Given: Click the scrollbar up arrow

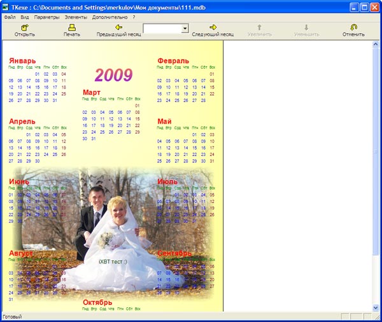Looking at the screenshot, I should (x=376, y=45).
